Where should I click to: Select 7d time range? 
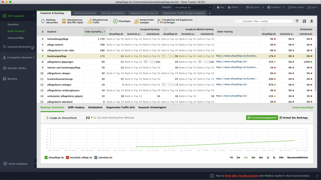(231, 157)
